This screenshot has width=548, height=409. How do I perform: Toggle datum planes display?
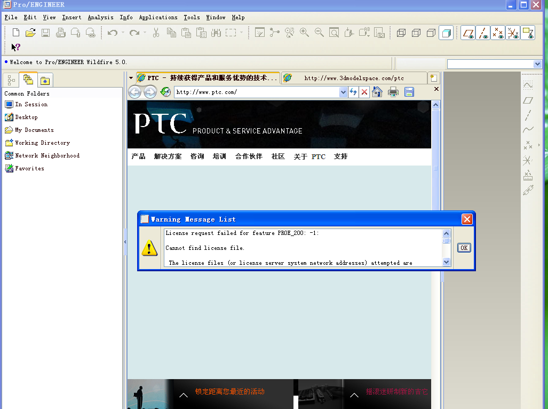click(x=468, y=33)
